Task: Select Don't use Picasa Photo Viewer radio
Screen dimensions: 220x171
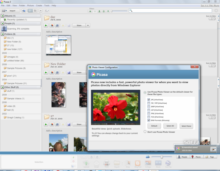Action: point(145,132)
